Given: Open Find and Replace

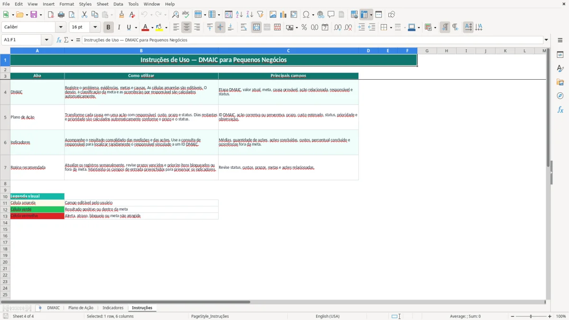Looking at the screenshot, I should (175, 15).
